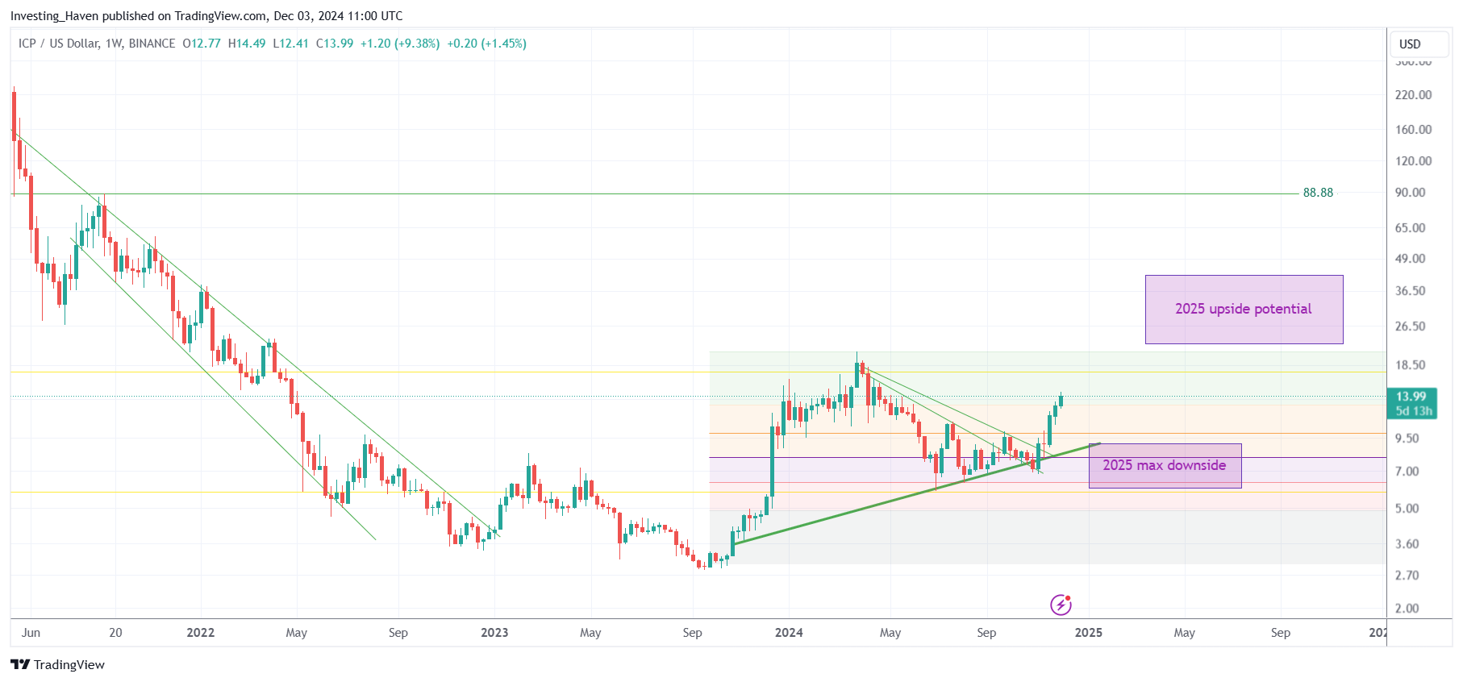1463x682 pixels.
Task: Click the 2023 label on time axis
Action: [x=494, y=633]
